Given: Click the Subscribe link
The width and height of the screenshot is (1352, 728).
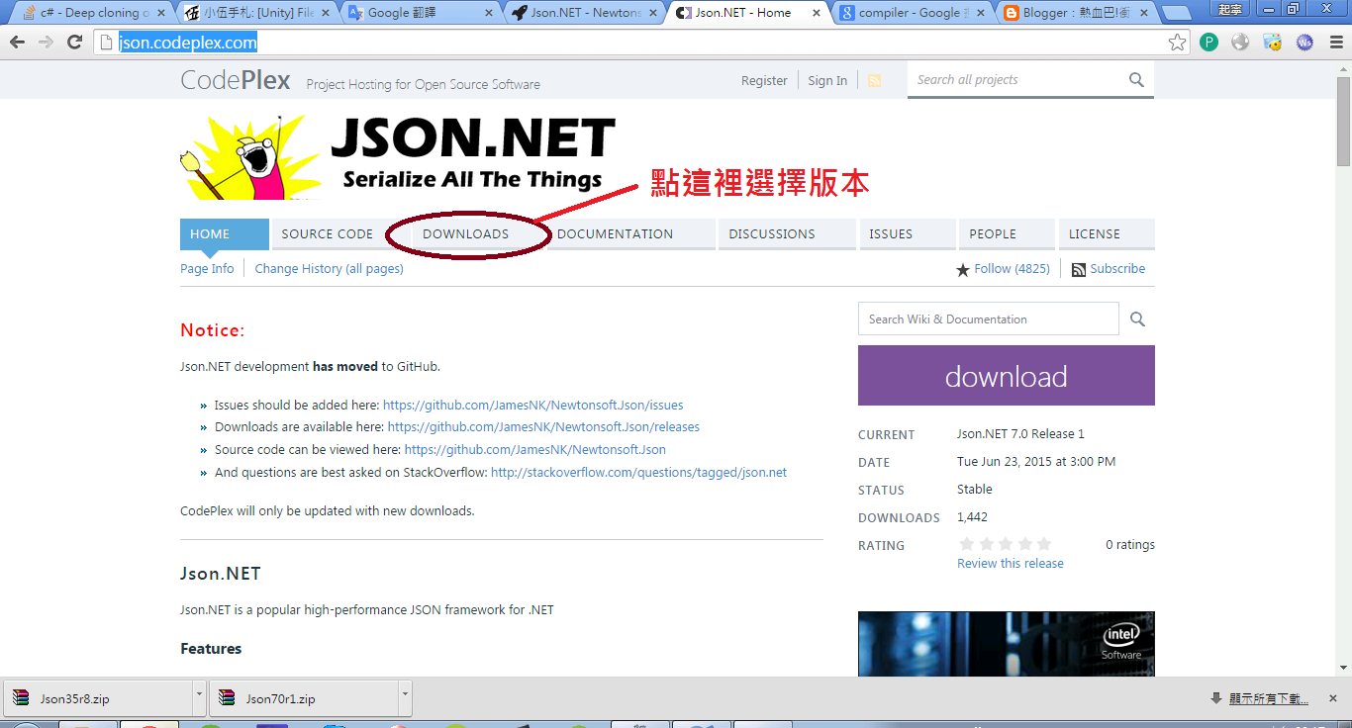Looking at the screenshot, I should (1117, 269).
